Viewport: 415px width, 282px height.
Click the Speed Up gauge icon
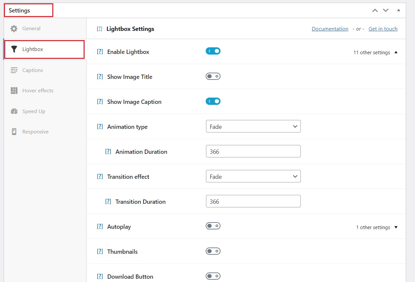click(x=14, y=111)
